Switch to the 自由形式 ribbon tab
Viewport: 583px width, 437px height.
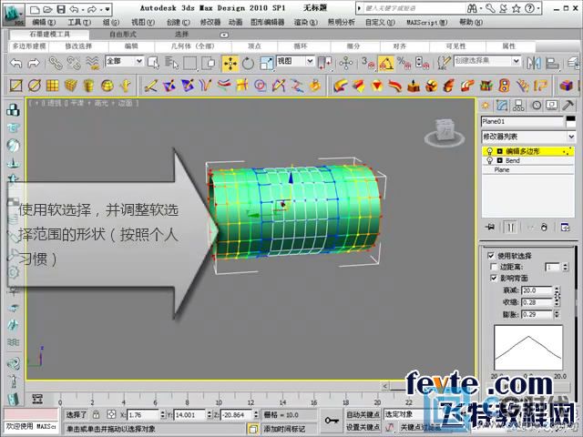tap(123, 35)
